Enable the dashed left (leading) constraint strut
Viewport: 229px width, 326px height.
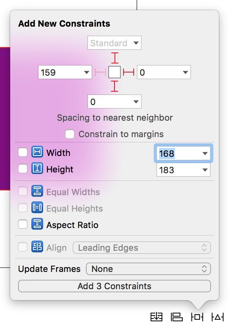[100, 72]
